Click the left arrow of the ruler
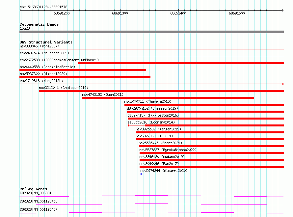The width and height of the screenshot is (293, 217). pyautogui.click(x=20, y=10)
